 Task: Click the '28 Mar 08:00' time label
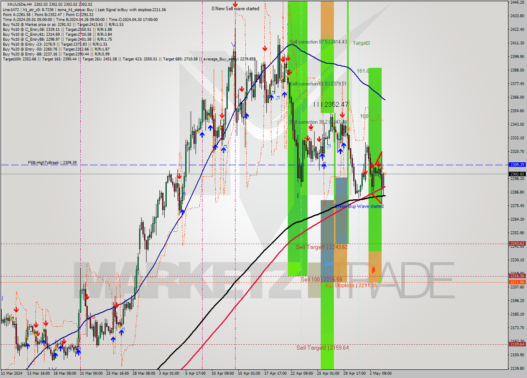pyautogui.click(x=144, y=373)
